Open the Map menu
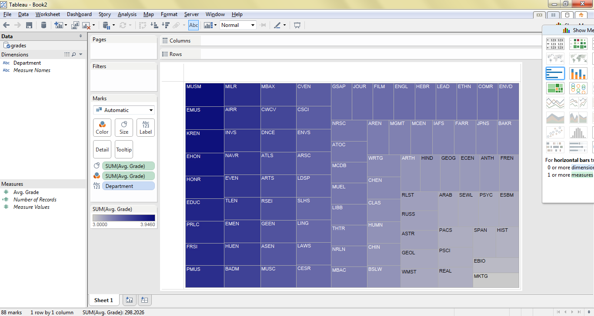594x316 pixels. pos(149,14)
